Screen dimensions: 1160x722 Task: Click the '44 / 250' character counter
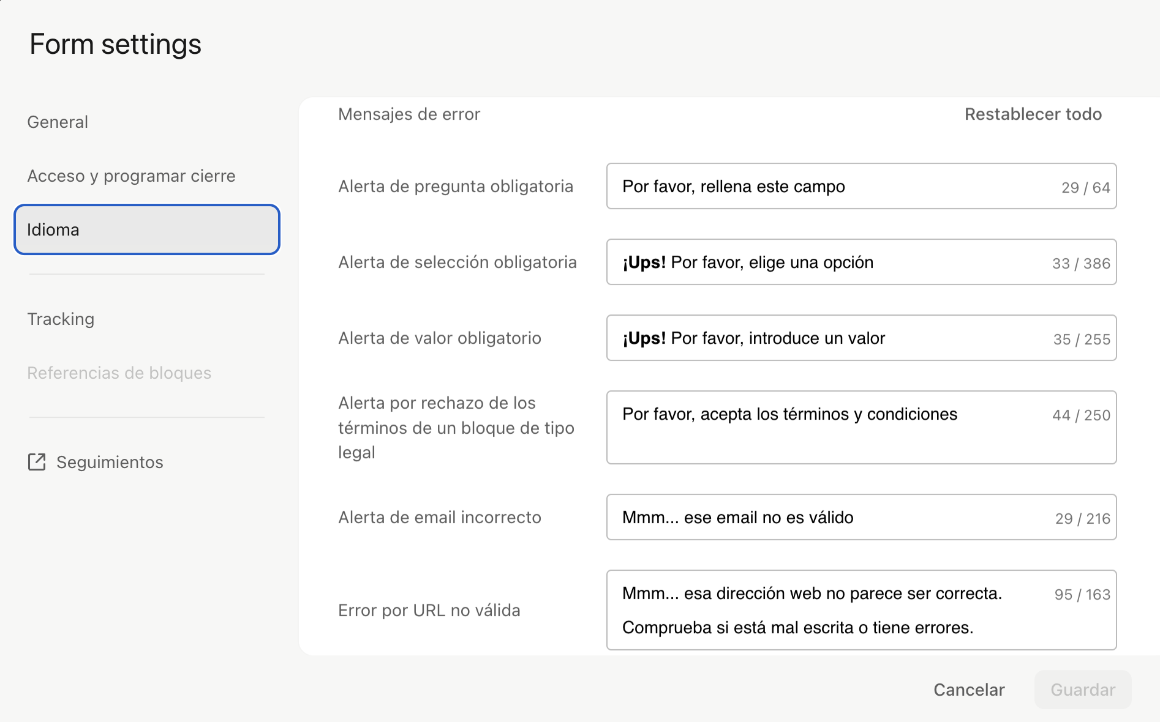(x=1081, y=415)
